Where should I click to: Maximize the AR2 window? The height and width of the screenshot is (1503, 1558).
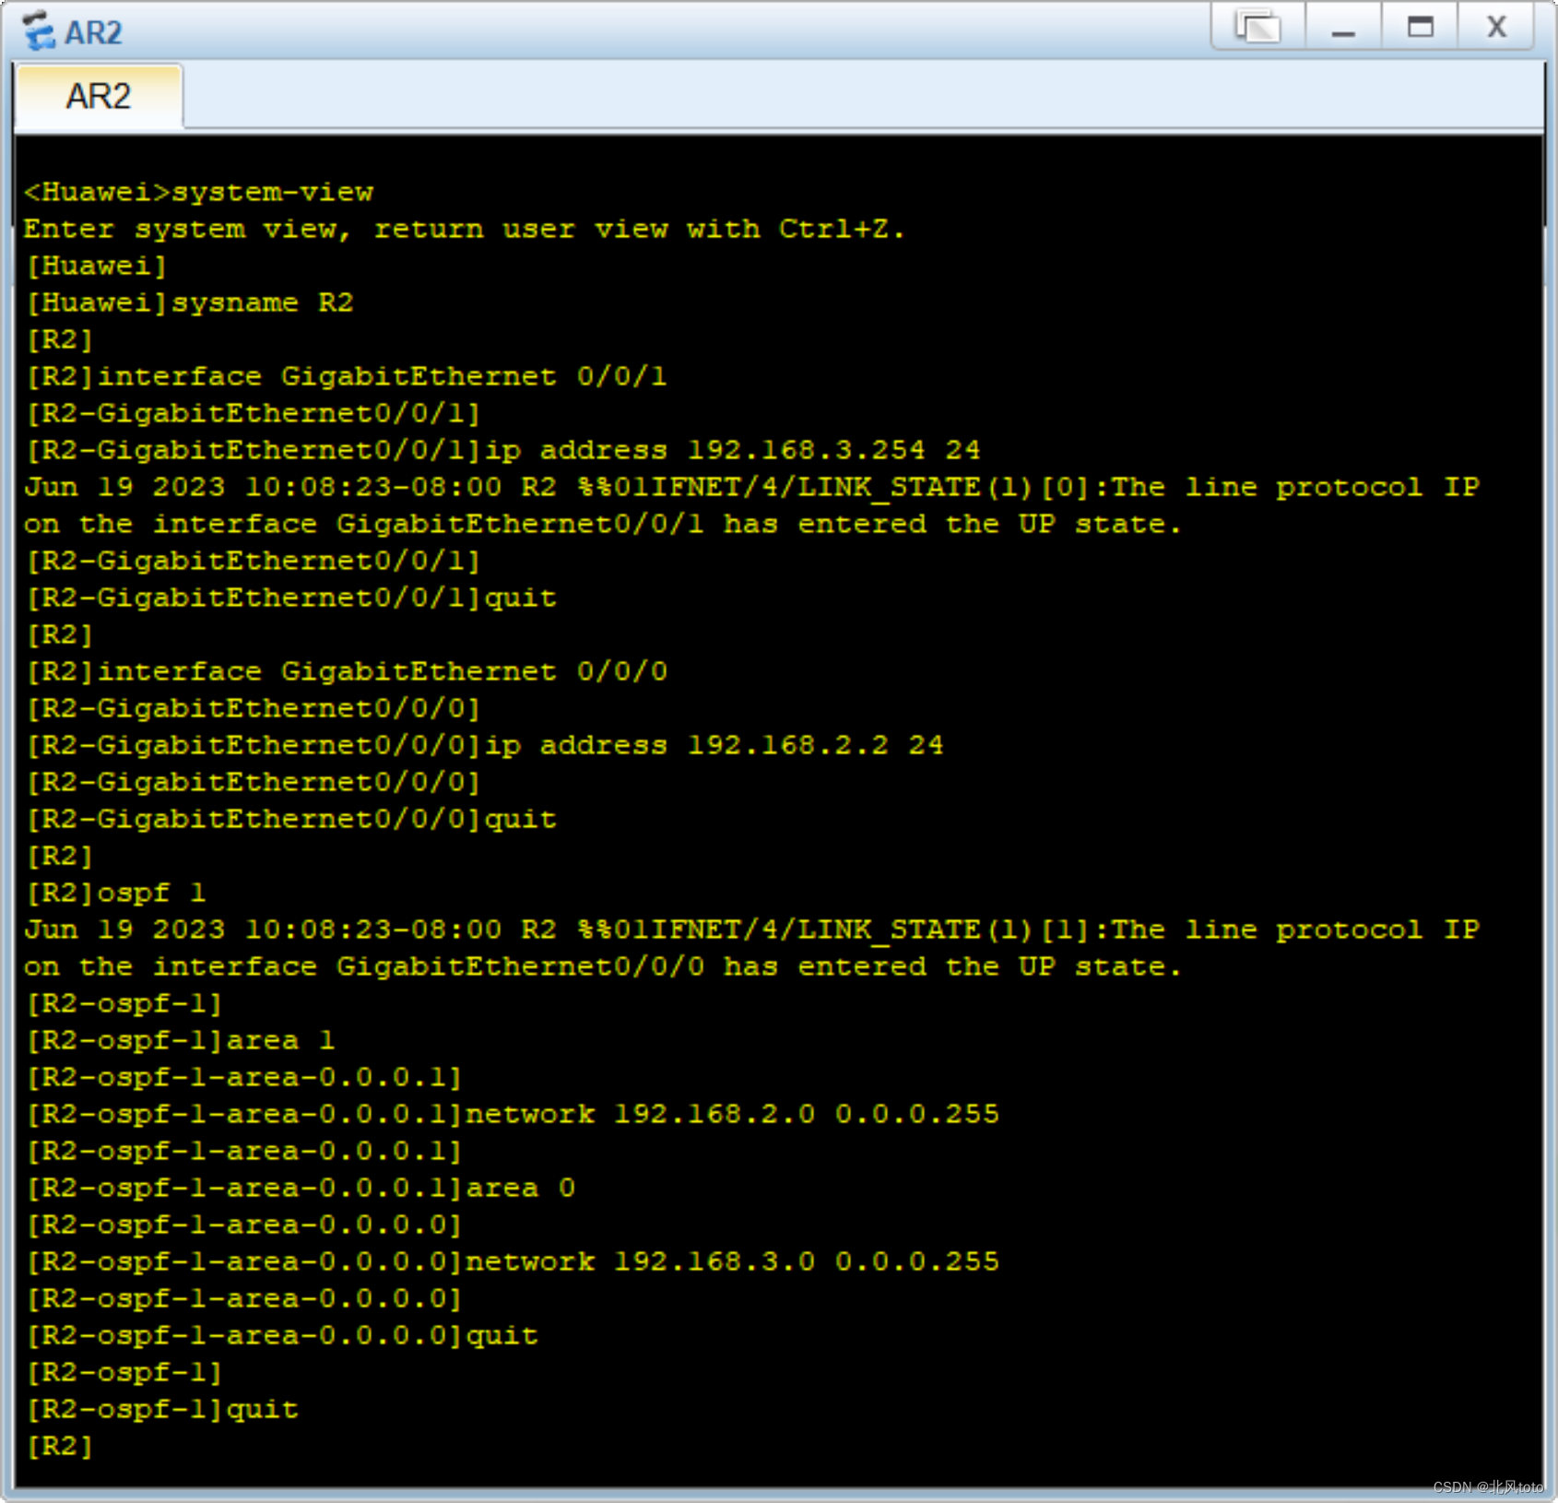point(1420,27)
